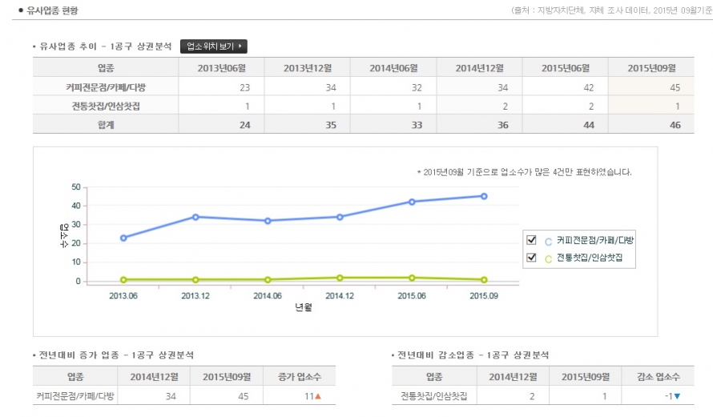Select the 2013년06월 column header in trend table

pyautogui.click(x=221, y=67)
